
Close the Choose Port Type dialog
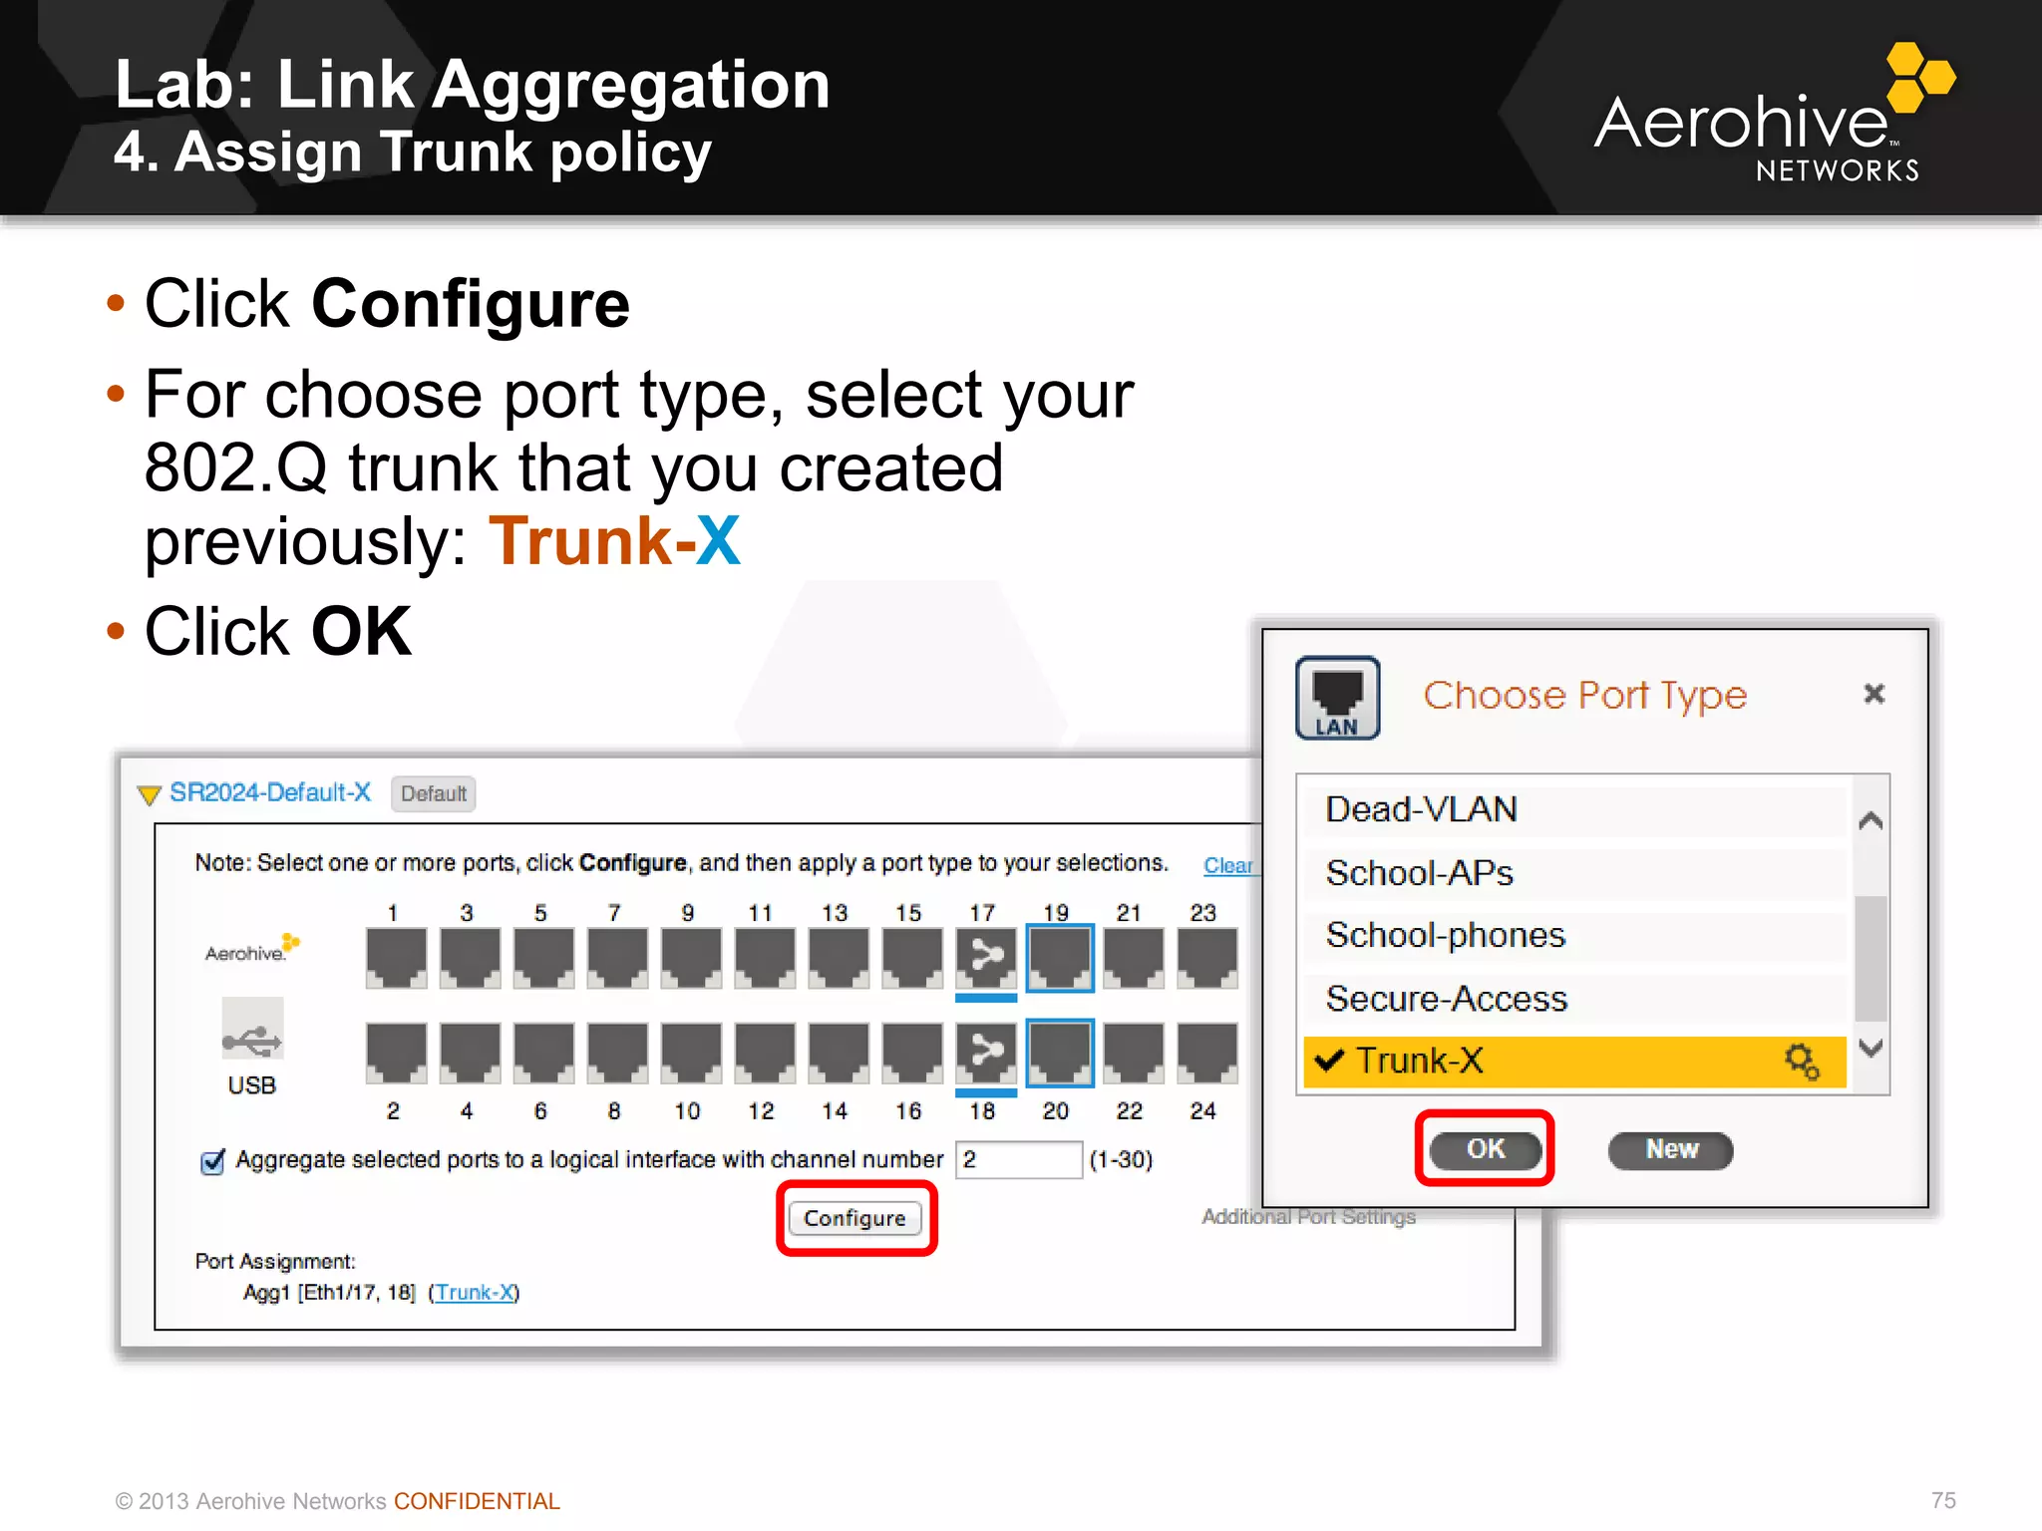coord(1874,694)
